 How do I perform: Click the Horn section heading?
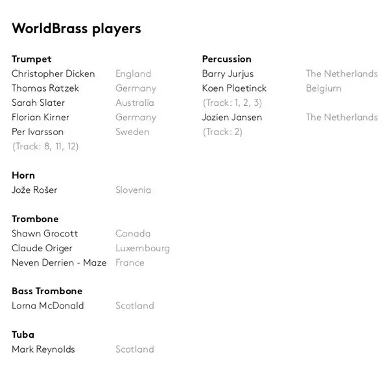[23, 175]
